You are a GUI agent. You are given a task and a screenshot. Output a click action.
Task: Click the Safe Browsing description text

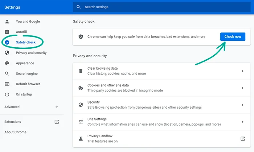pyautogui.click(x=144, y=107)
